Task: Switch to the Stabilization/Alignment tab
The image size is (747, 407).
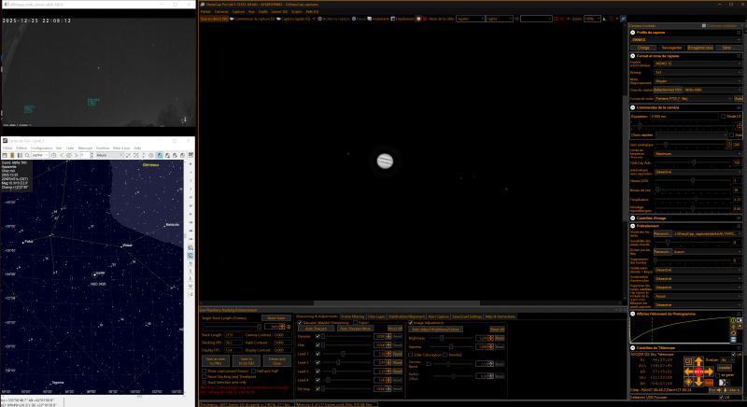Action: pyautogui.click(x=406, y=316)
